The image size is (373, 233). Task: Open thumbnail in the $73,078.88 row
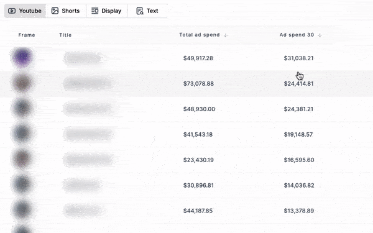(22, 83)
